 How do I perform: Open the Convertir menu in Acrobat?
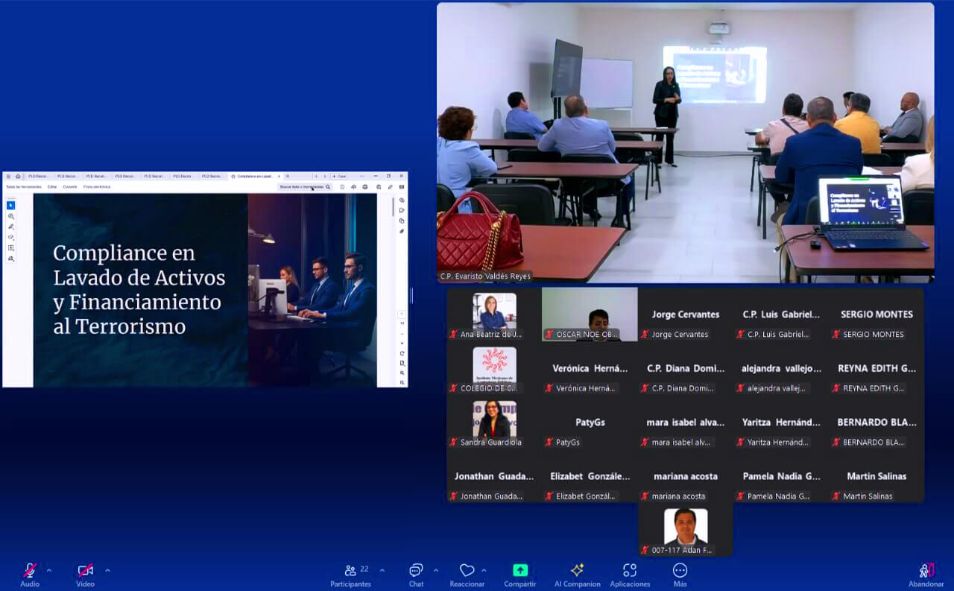tap(70, 187)
